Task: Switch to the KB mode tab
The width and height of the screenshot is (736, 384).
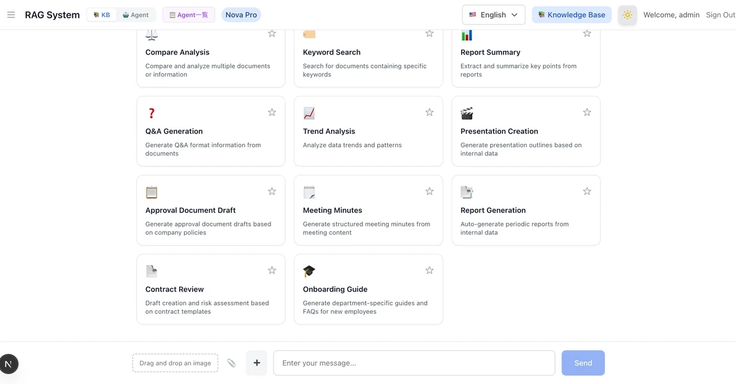Action: (x=102, y=15)
